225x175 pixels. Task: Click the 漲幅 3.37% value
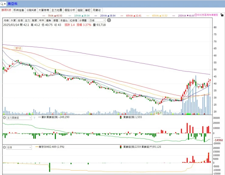(x=84, y=25)
